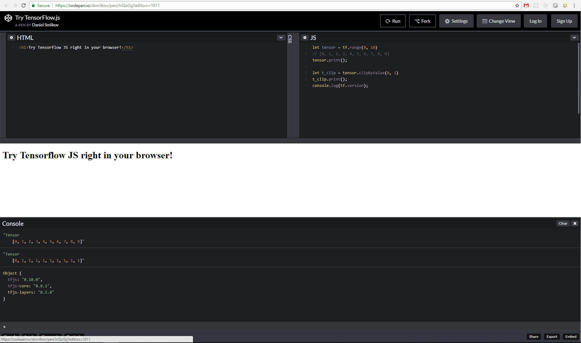Open the HTML editor settings gear
Viewport: 581px width, 343px height.
click(x=11, y=38)
